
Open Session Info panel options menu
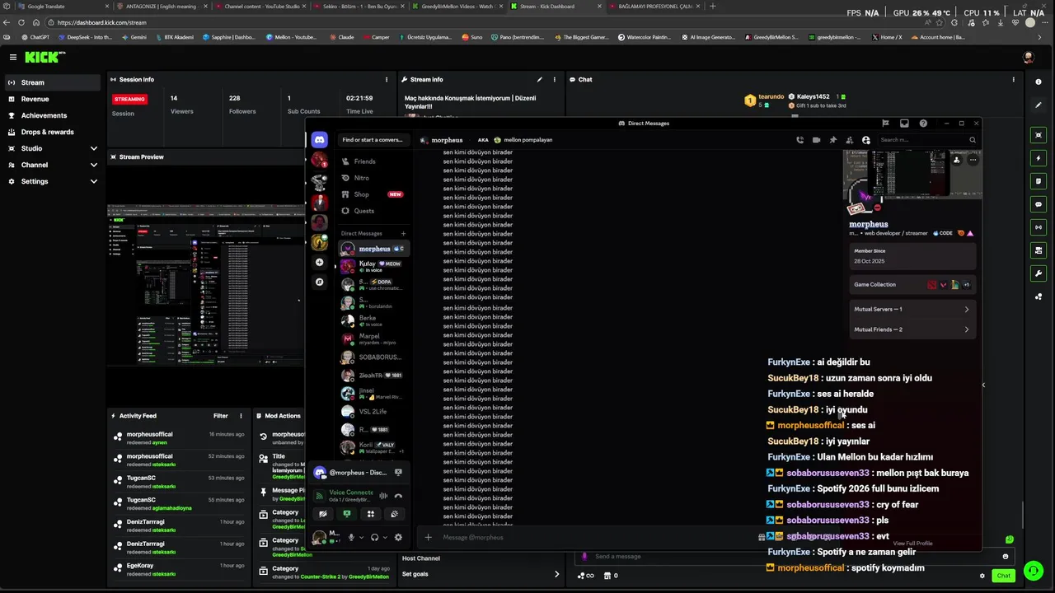coord(386,80)
